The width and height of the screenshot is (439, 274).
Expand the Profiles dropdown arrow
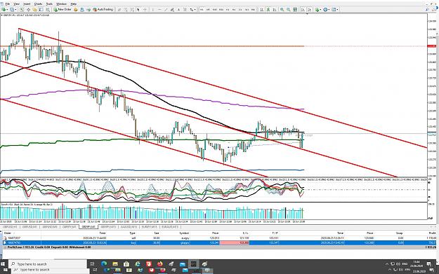click(x=15, y=10)
